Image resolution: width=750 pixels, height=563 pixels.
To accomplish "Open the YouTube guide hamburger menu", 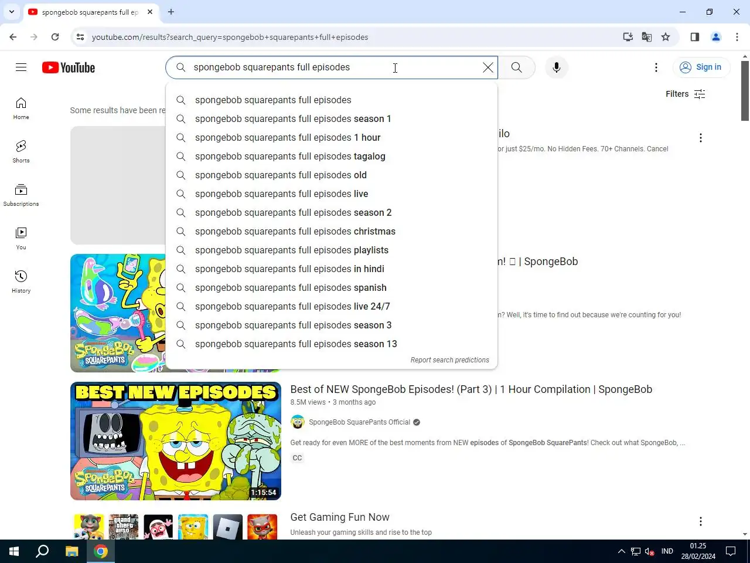I will coord(21,67).
